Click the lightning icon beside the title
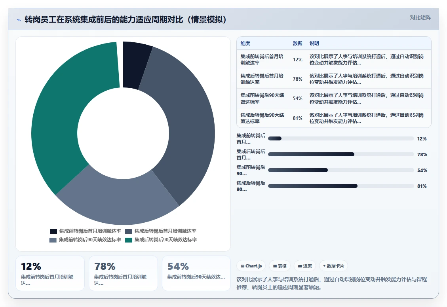 (19, 20)
